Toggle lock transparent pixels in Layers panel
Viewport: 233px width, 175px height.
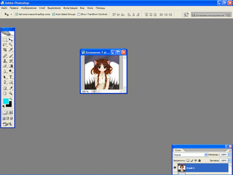pos(188,160)
